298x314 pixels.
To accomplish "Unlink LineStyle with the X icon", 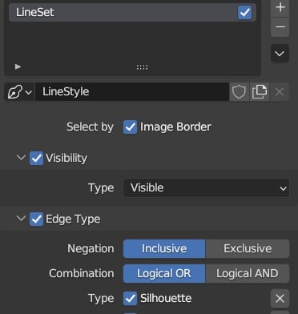I will click(280, 92).
